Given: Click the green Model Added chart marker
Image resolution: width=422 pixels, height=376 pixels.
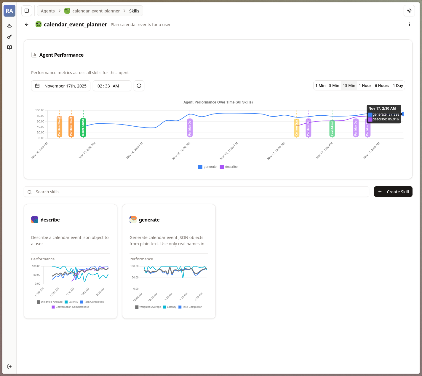Looking at the screenshot, I should click(83, 127).
